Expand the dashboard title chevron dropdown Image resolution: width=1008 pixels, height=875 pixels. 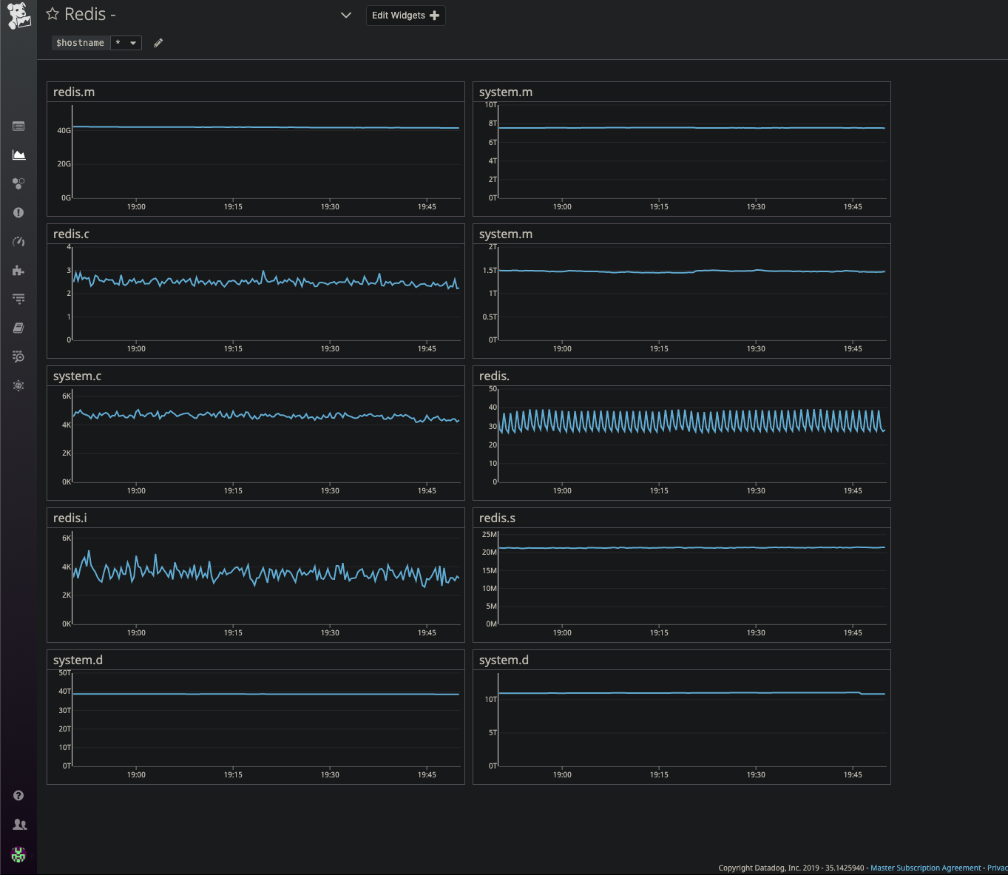point(345,15)
